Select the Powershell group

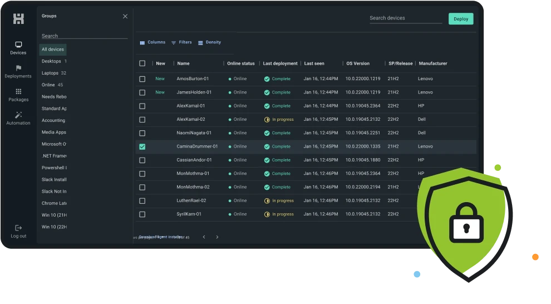(x=54, y=168)
